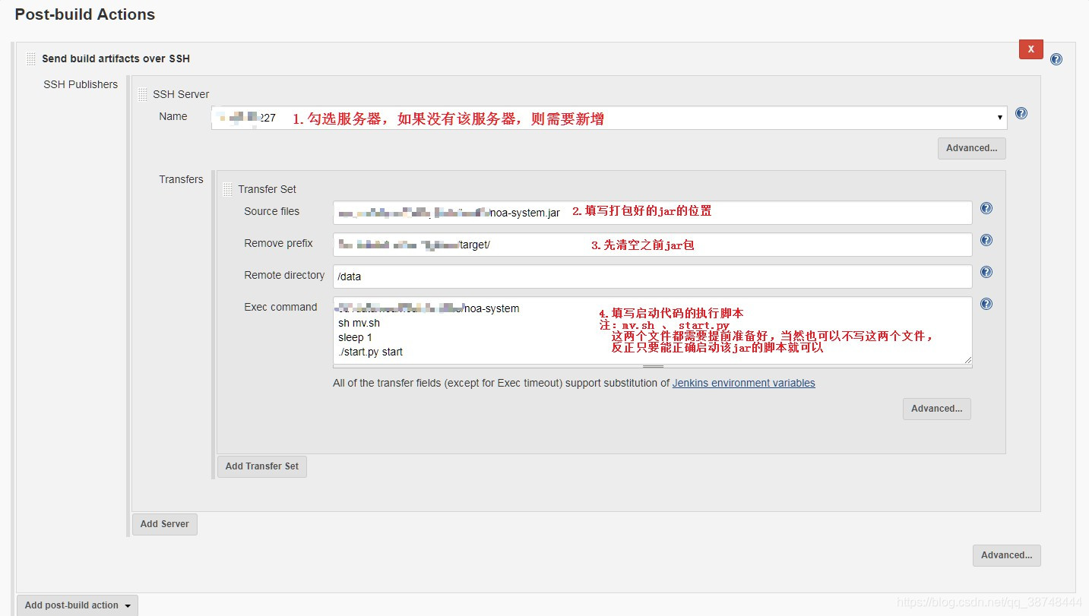
Task: Click the Post-build Actions heading
Action: tap(84, 14)
